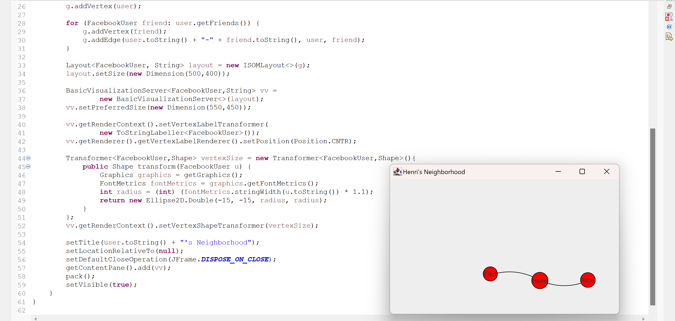The height and width of the screenshot is (321, 675).
Task: Click the sidebar icon with red dot and X
Action: tap(669, 16)
